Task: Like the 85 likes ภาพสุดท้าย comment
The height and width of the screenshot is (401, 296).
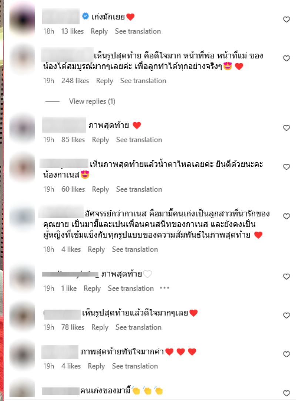Action: click(286, 128)
